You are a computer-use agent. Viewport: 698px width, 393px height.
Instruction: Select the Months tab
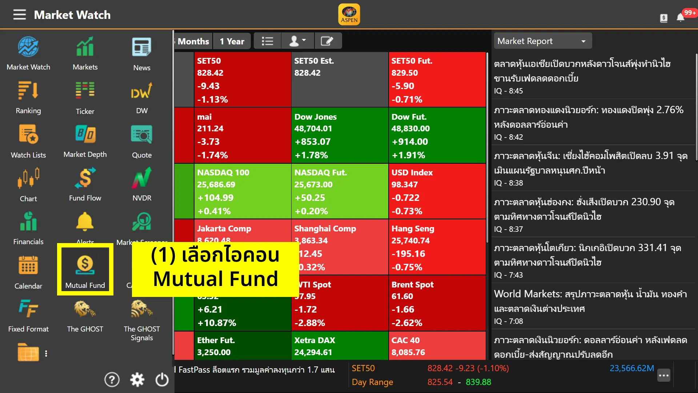click(193, 41)
